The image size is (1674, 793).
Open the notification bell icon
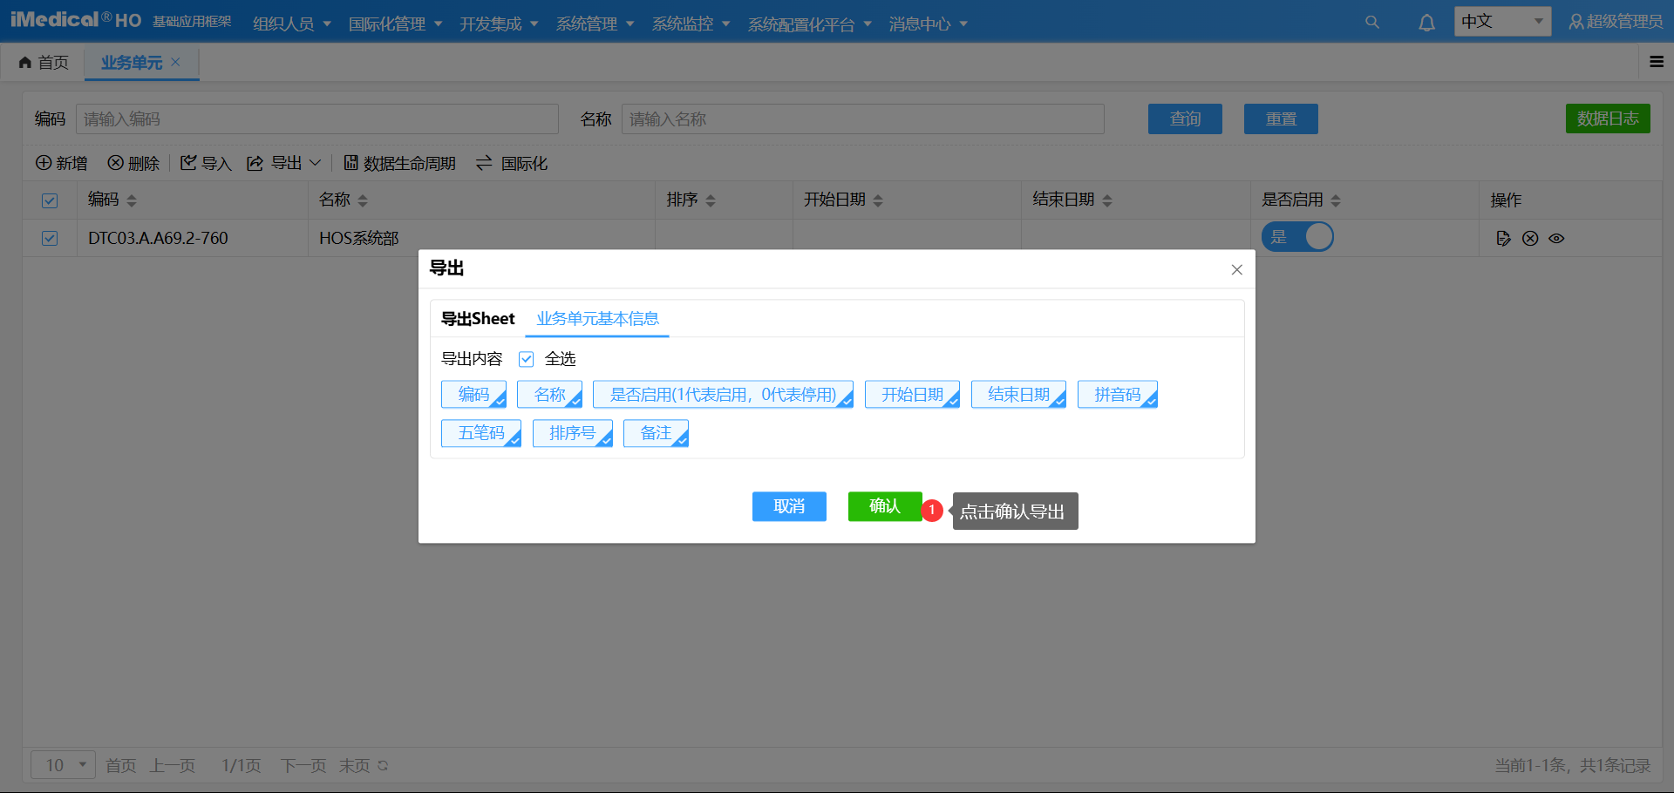pos(1426,23)
